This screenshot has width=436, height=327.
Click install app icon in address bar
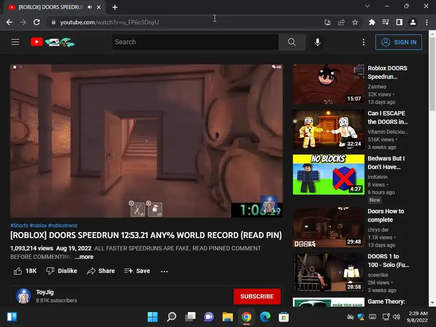pos(328,22)
